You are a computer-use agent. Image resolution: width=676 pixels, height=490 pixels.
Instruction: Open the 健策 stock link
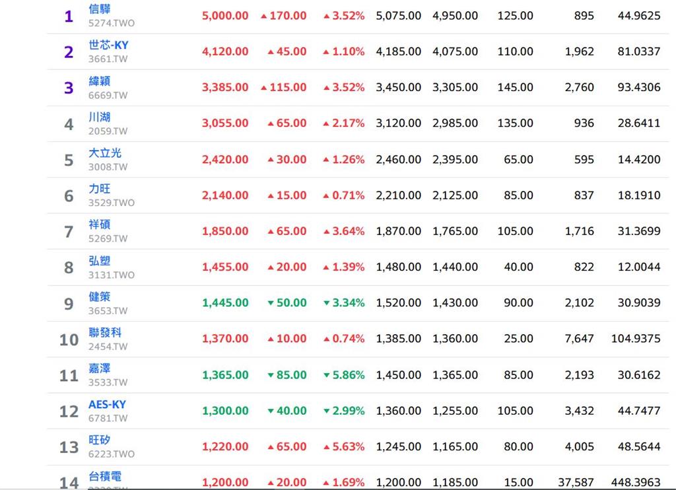coord(100,297)
